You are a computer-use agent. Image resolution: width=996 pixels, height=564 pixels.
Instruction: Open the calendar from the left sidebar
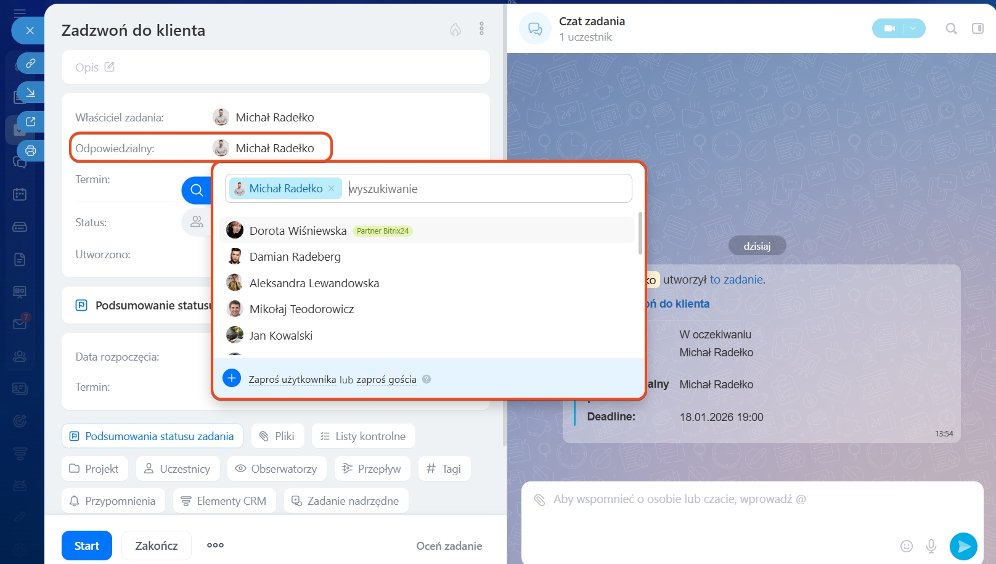click(x=20, y=194)
